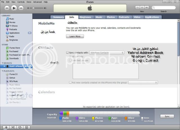Collapse the DEVICES section triangle
180x130 pixels.
(3, 63)
